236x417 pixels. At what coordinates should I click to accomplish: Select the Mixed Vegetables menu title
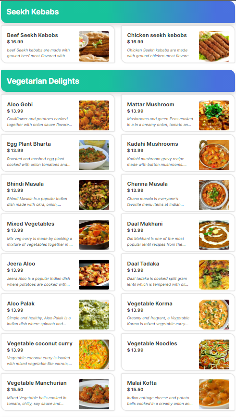[x=31, y=224]
